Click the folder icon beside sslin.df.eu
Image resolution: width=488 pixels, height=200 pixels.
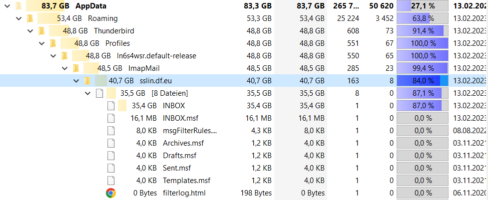87,81
